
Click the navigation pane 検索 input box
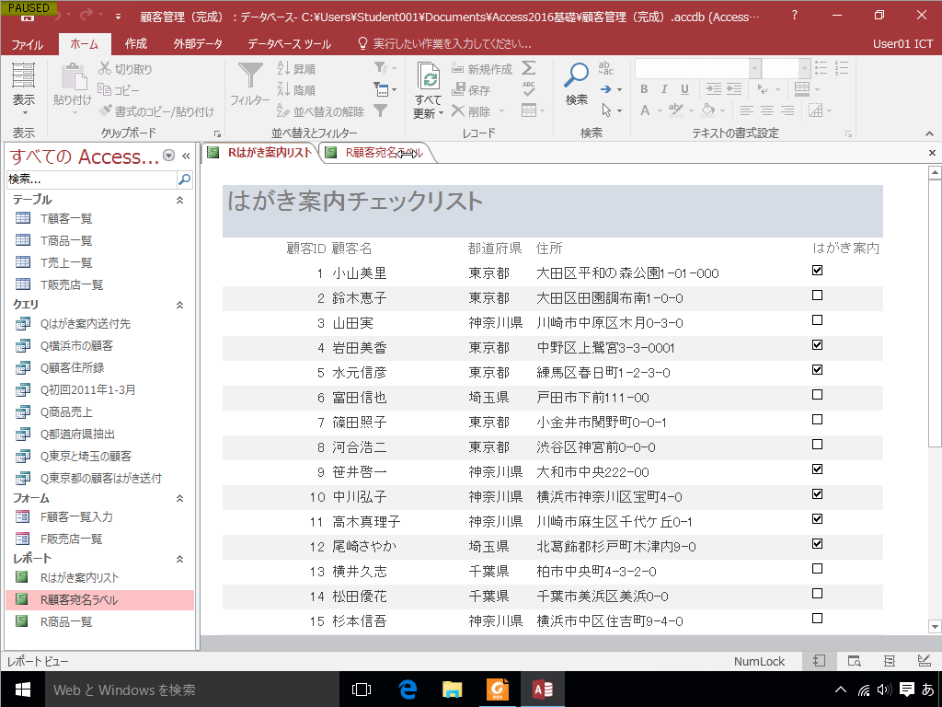[x=90, y=180]
